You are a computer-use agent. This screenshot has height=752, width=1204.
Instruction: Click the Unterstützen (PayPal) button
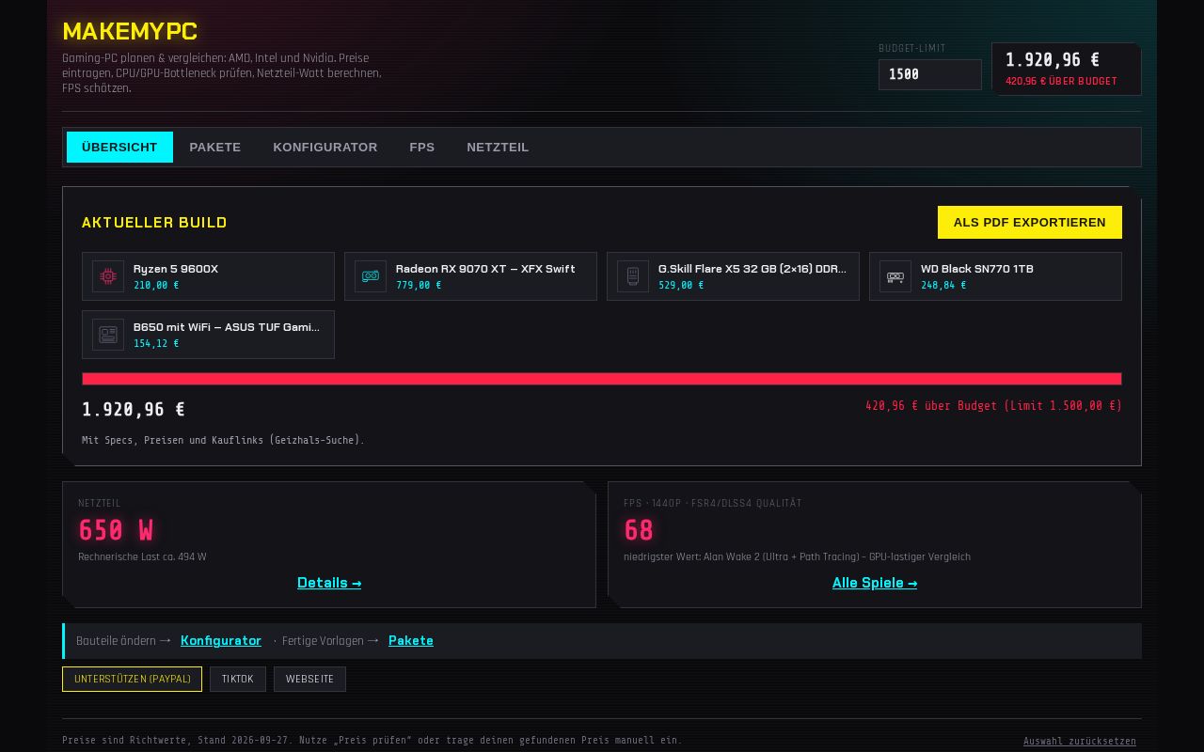coord(133,680)
